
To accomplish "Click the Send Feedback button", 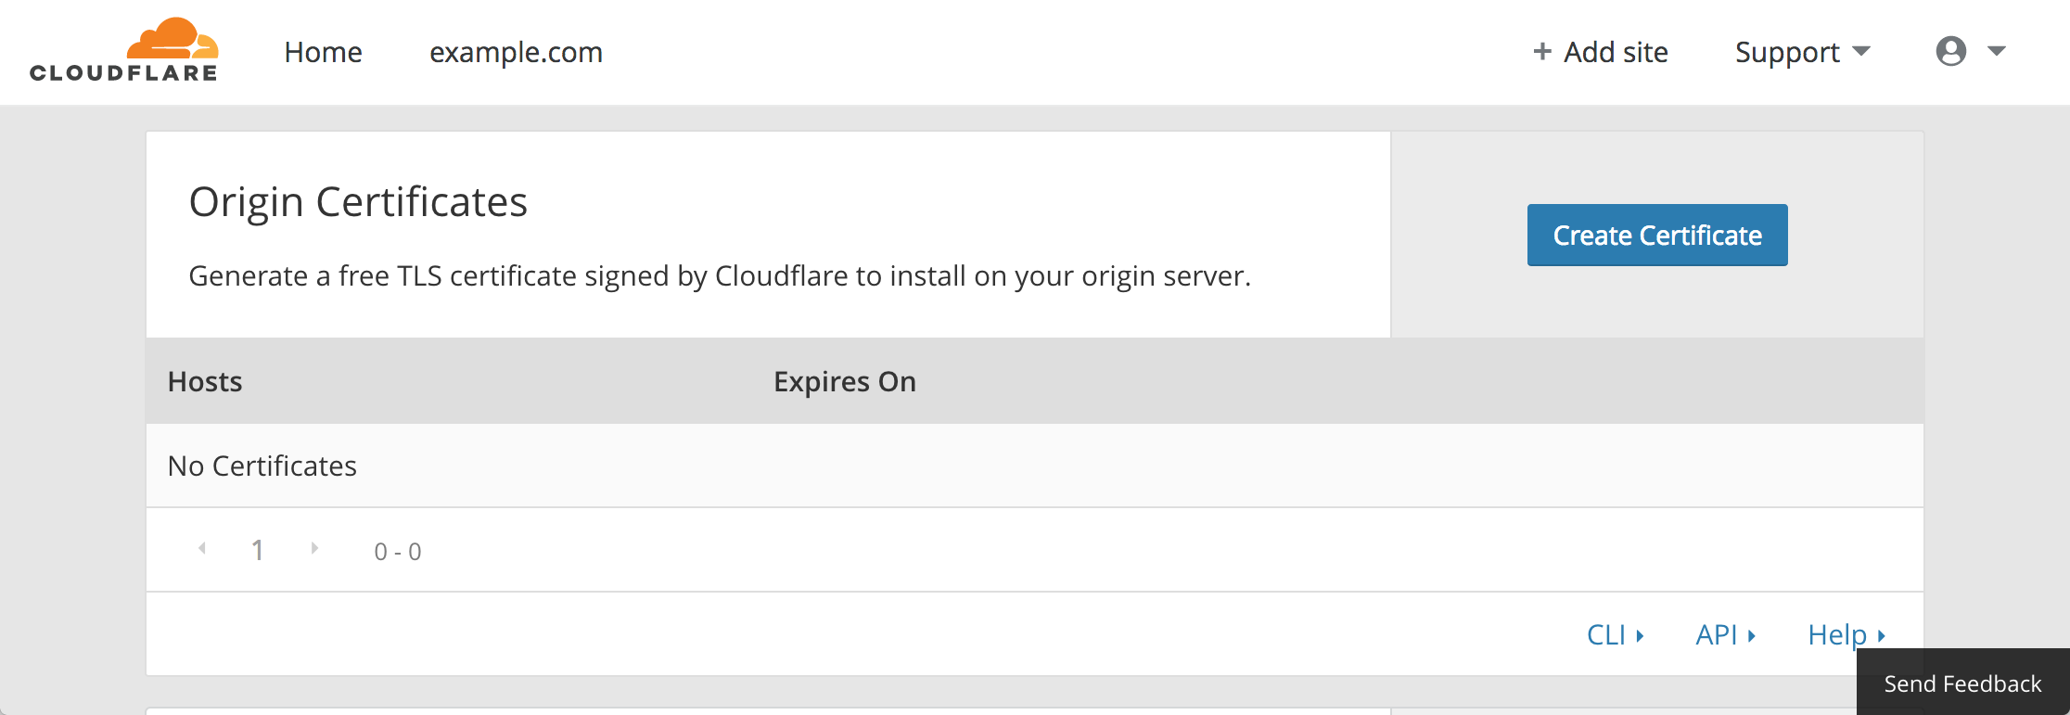I will pyautogui.click(x=1962, y=683).
